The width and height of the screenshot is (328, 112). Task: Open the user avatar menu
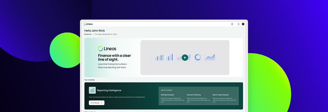pos(243,24)
